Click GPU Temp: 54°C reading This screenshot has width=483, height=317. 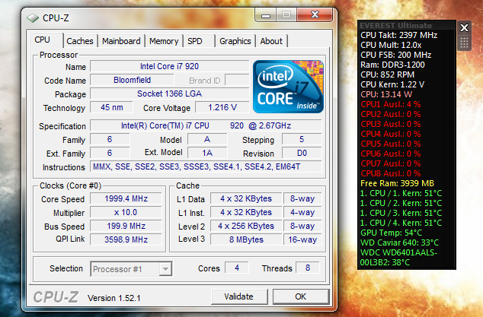392,233
